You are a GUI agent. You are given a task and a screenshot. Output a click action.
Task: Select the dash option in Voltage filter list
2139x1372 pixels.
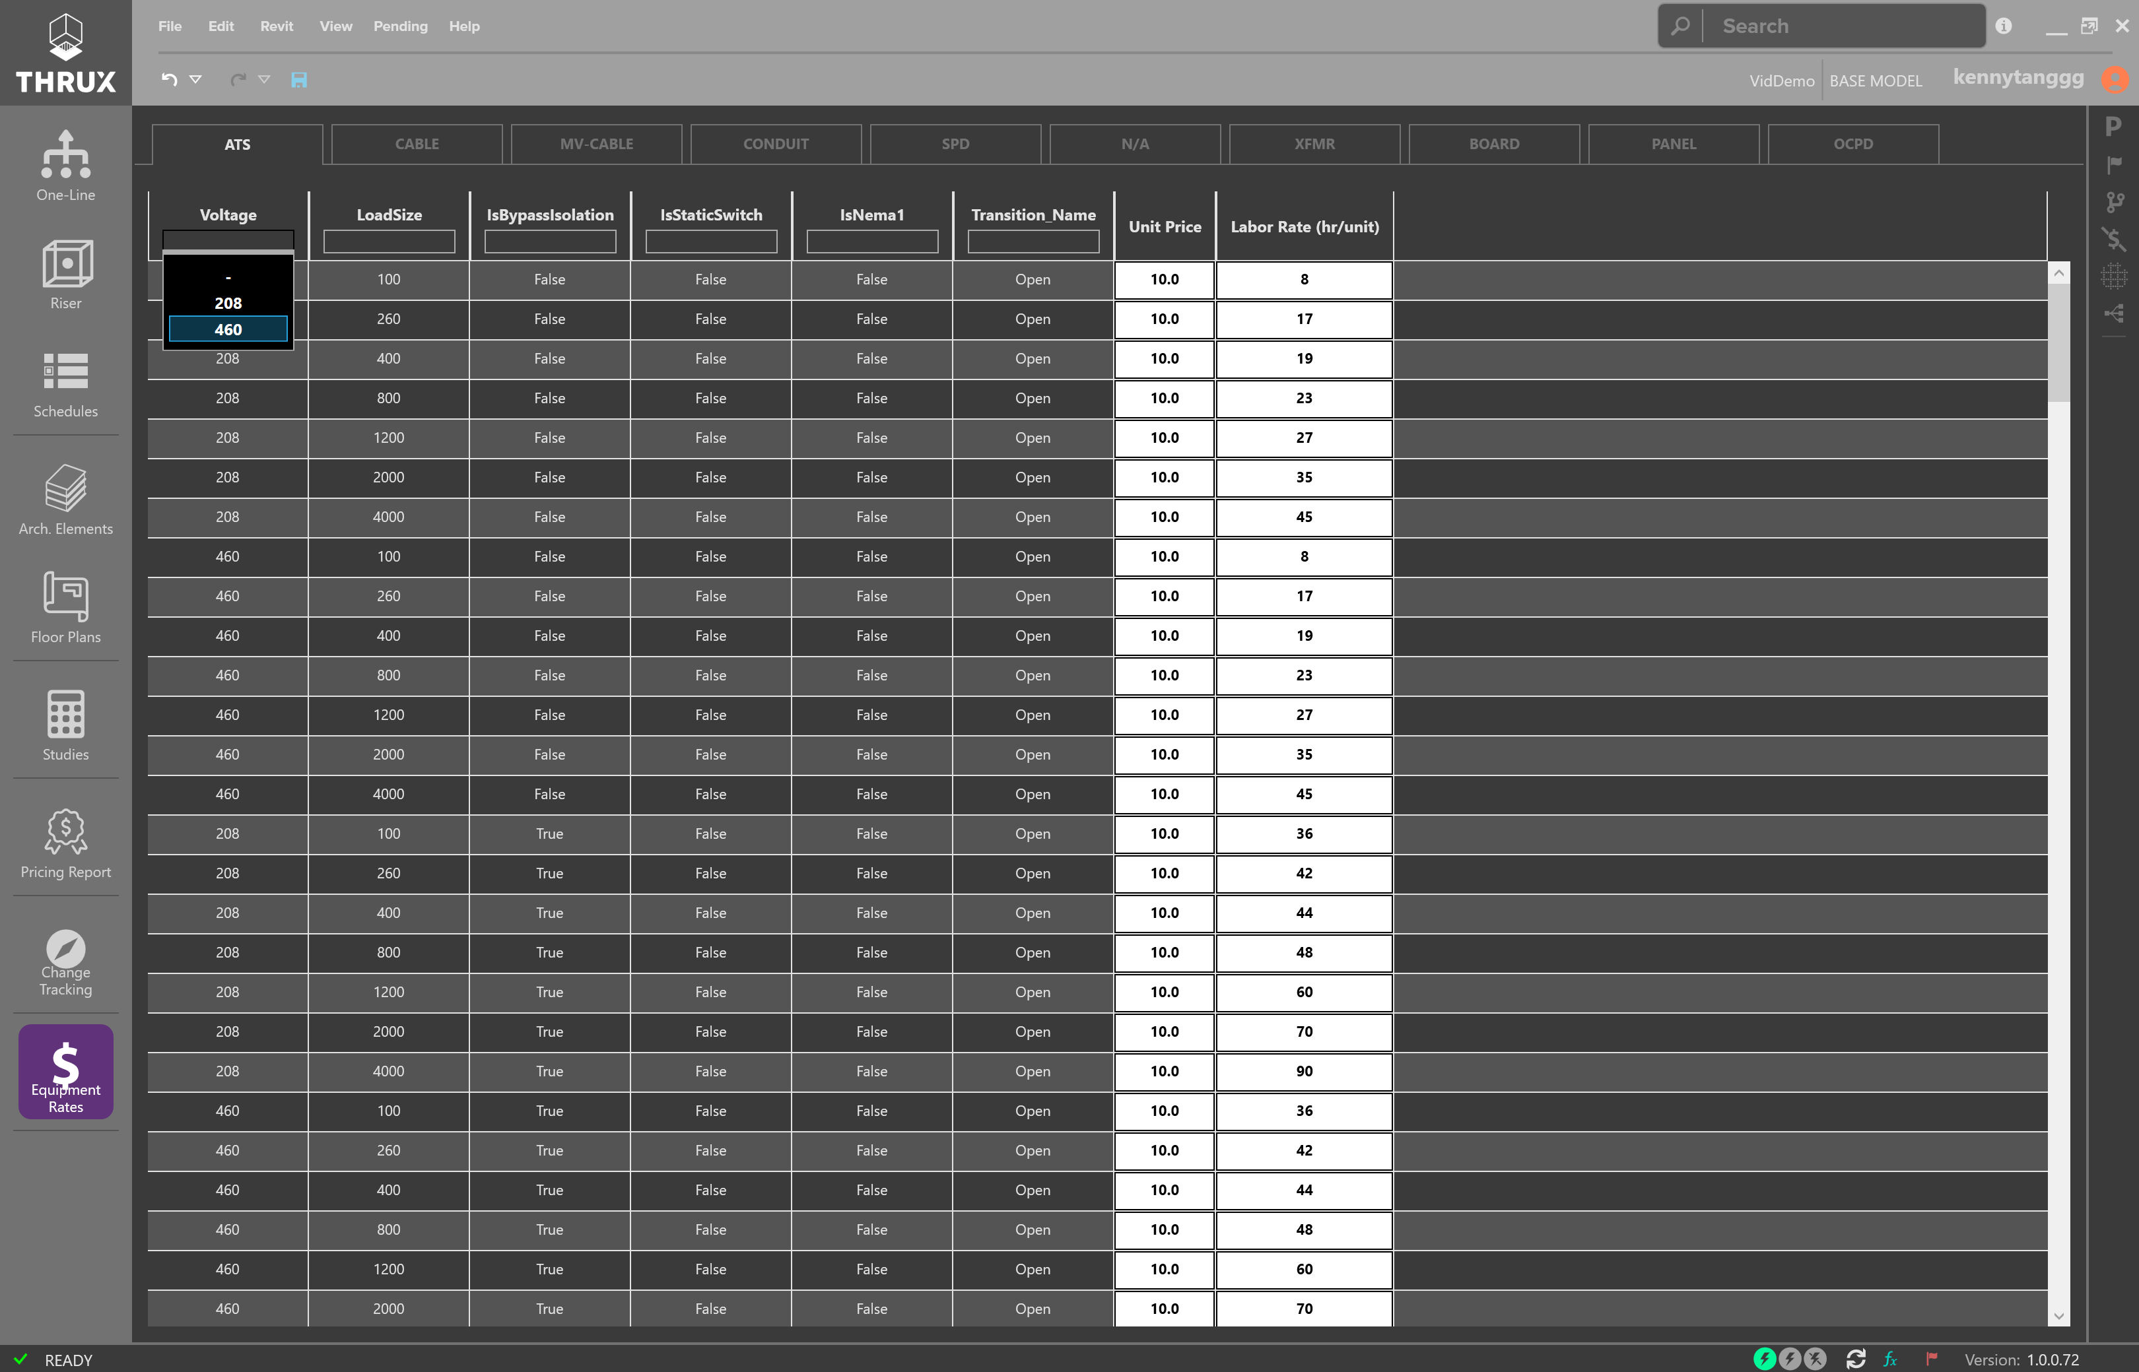coord(228,277)
